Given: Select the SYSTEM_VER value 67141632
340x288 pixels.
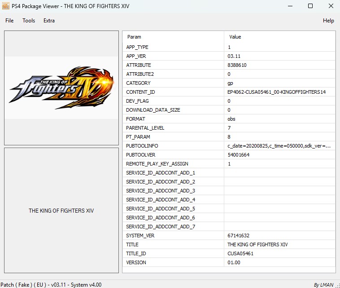Looking at the screenshot, I should click(x=238, y=236).
